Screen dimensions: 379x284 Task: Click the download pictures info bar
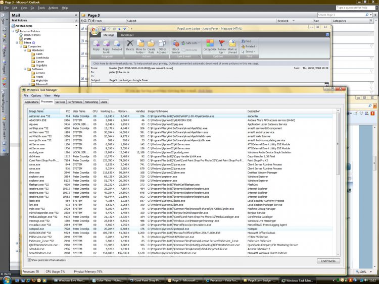(209, 64)
